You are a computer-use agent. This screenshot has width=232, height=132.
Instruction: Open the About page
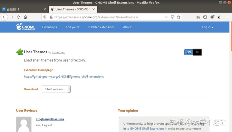127,27
